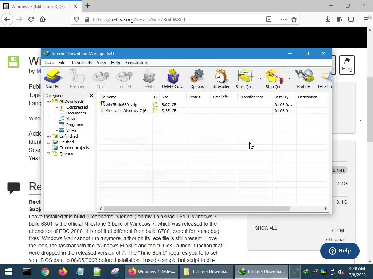
Task: Select the Video category
Action: (71, 130)
